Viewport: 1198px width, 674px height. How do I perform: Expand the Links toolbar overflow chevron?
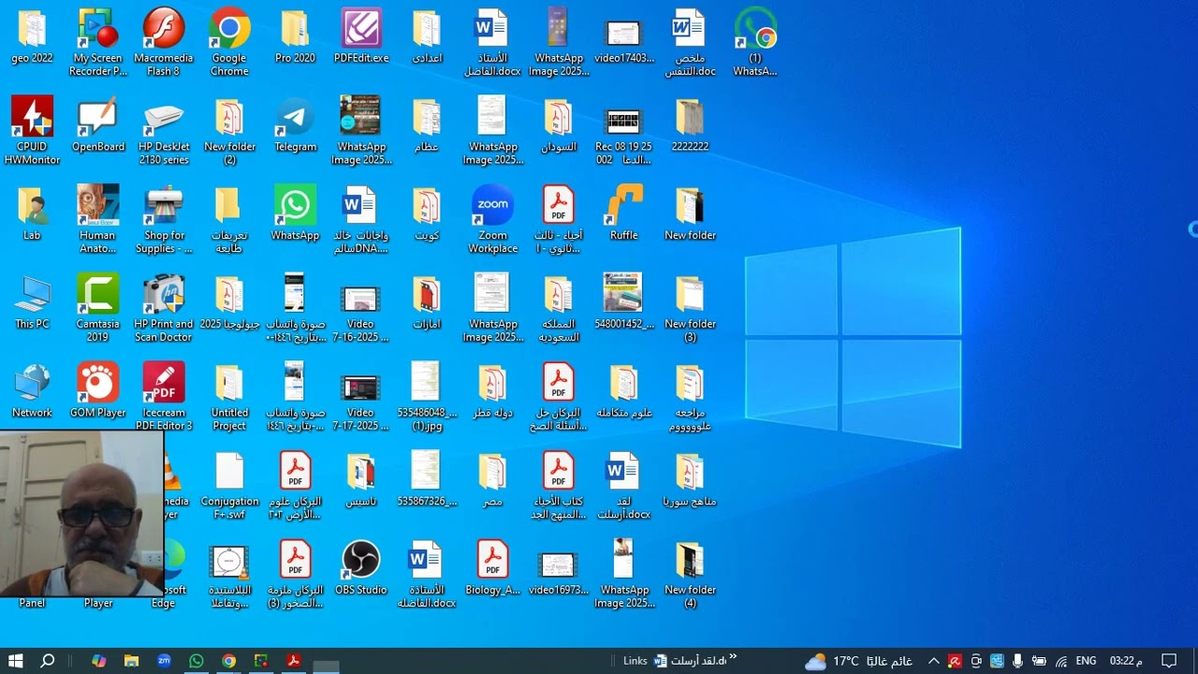tap(733, 657)
